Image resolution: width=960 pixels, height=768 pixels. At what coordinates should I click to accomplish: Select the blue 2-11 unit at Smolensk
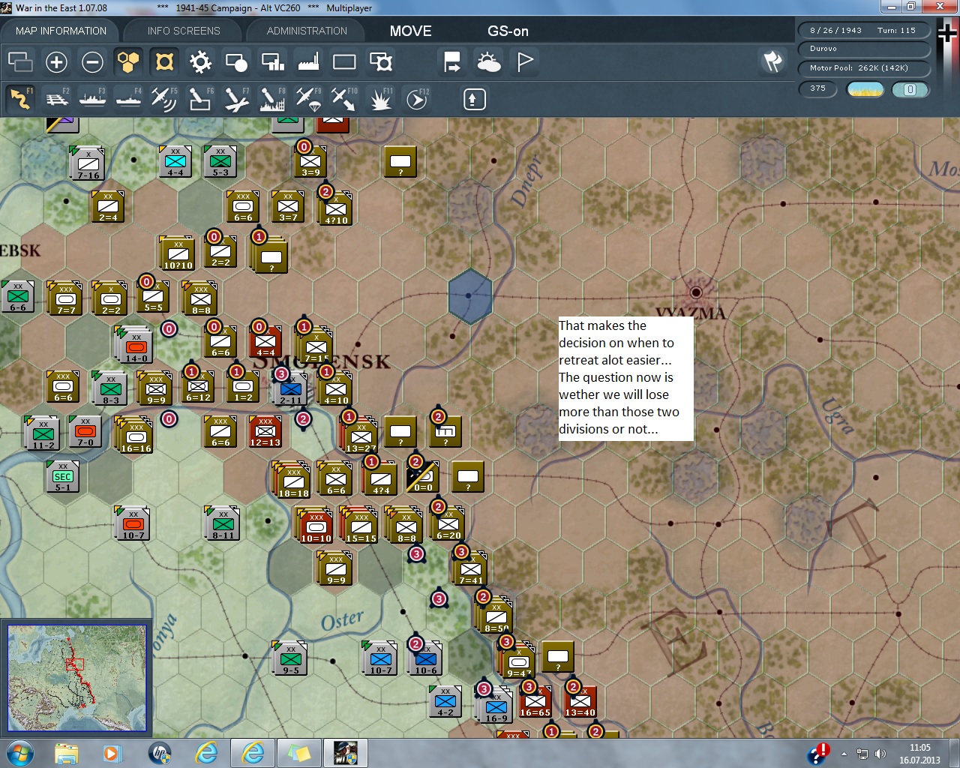(290, 390)
